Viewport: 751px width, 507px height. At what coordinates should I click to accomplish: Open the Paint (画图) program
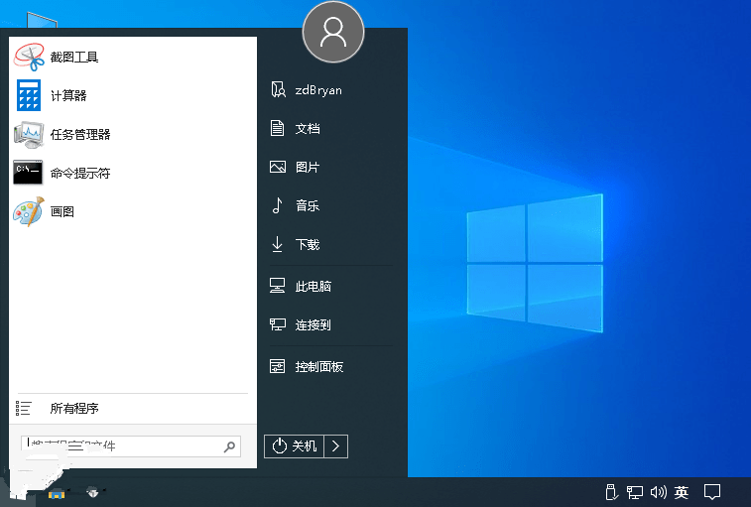62,212
